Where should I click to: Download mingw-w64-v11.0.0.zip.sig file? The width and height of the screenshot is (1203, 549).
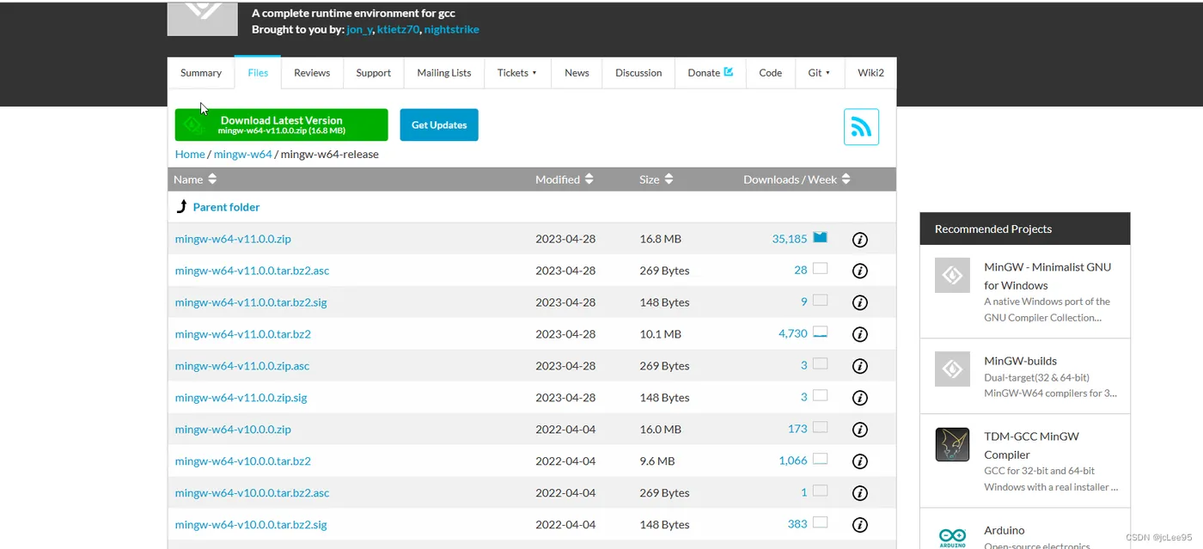241,398
